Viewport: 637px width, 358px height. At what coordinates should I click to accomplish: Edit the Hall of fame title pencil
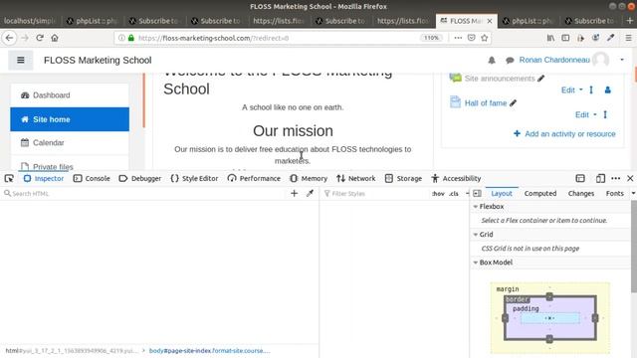pyautogui.click(x=514, y=103)
